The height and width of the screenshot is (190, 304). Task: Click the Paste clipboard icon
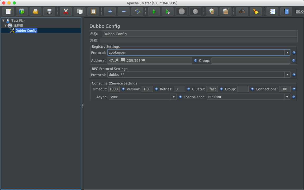pyautogui.click(x=93, y=11)
